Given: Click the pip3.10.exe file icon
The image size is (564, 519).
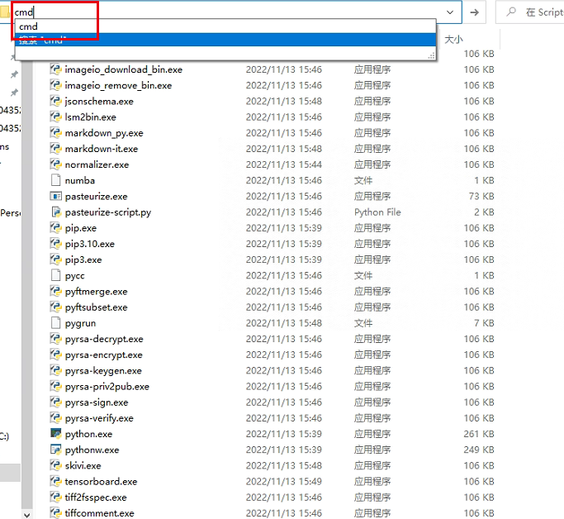Looking at the screenshot, I should pos(56,244).
